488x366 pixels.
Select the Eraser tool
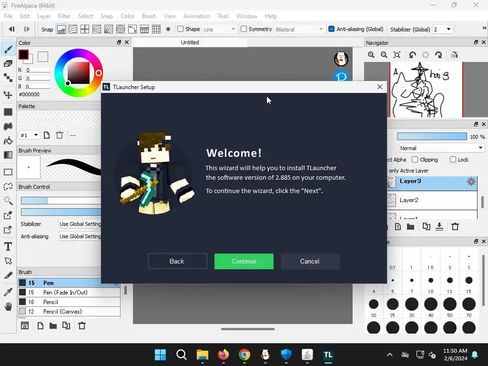pos(8,63)
